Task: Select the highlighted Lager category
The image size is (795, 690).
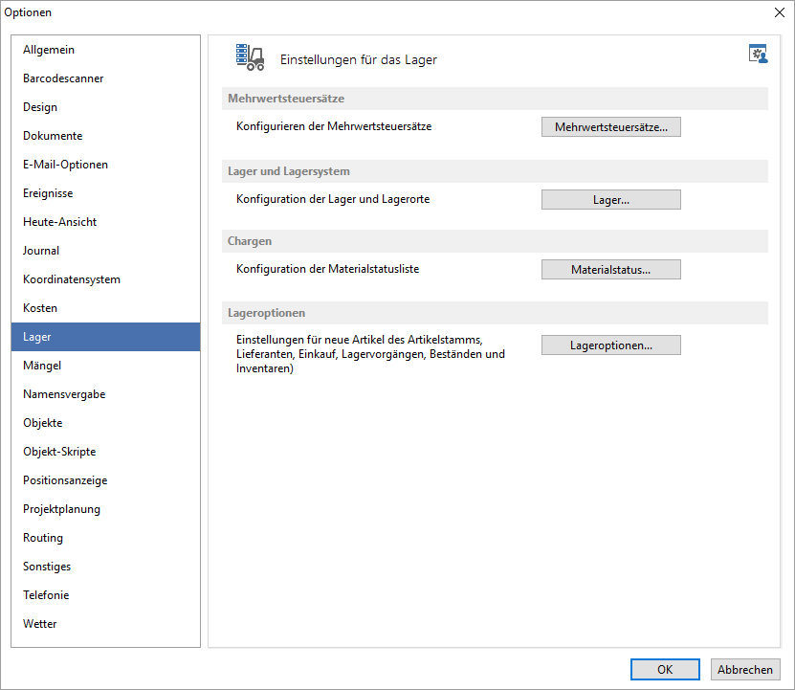Action: [x=105, y=337]
